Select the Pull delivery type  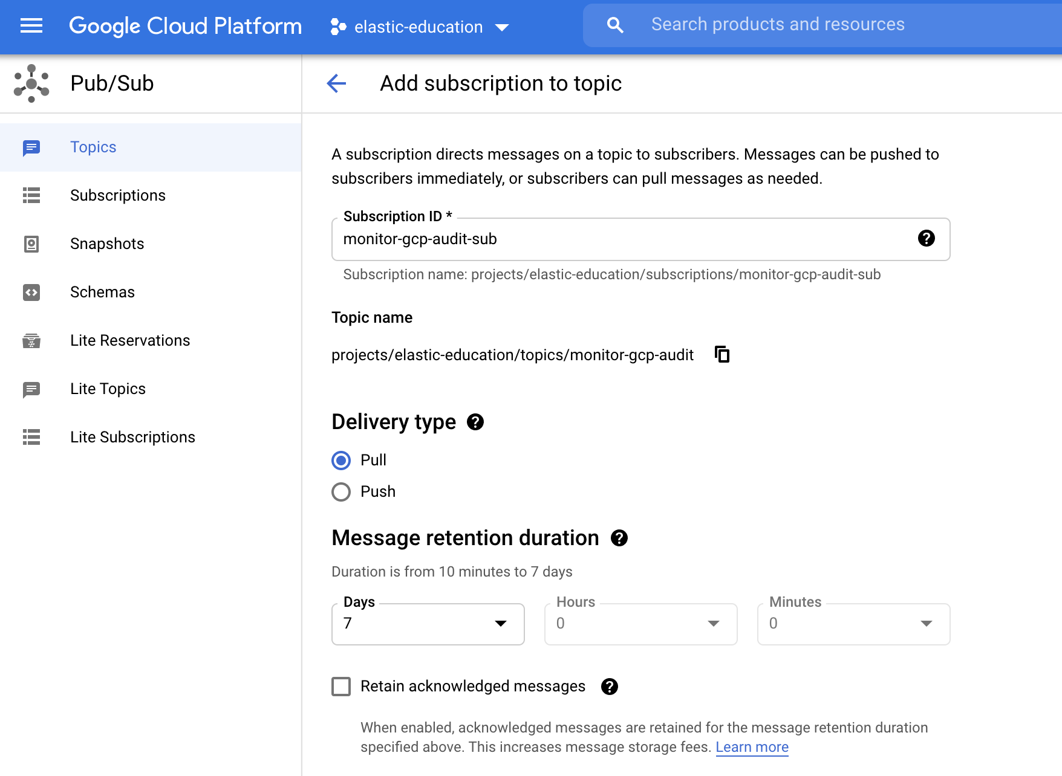[x=341, y=460]
